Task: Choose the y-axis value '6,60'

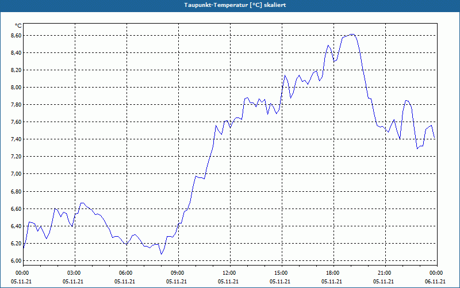Action: (x=17, y=209)
